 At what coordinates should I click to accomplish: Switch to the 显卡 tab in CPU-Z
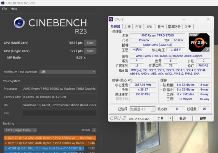(160, 27)
